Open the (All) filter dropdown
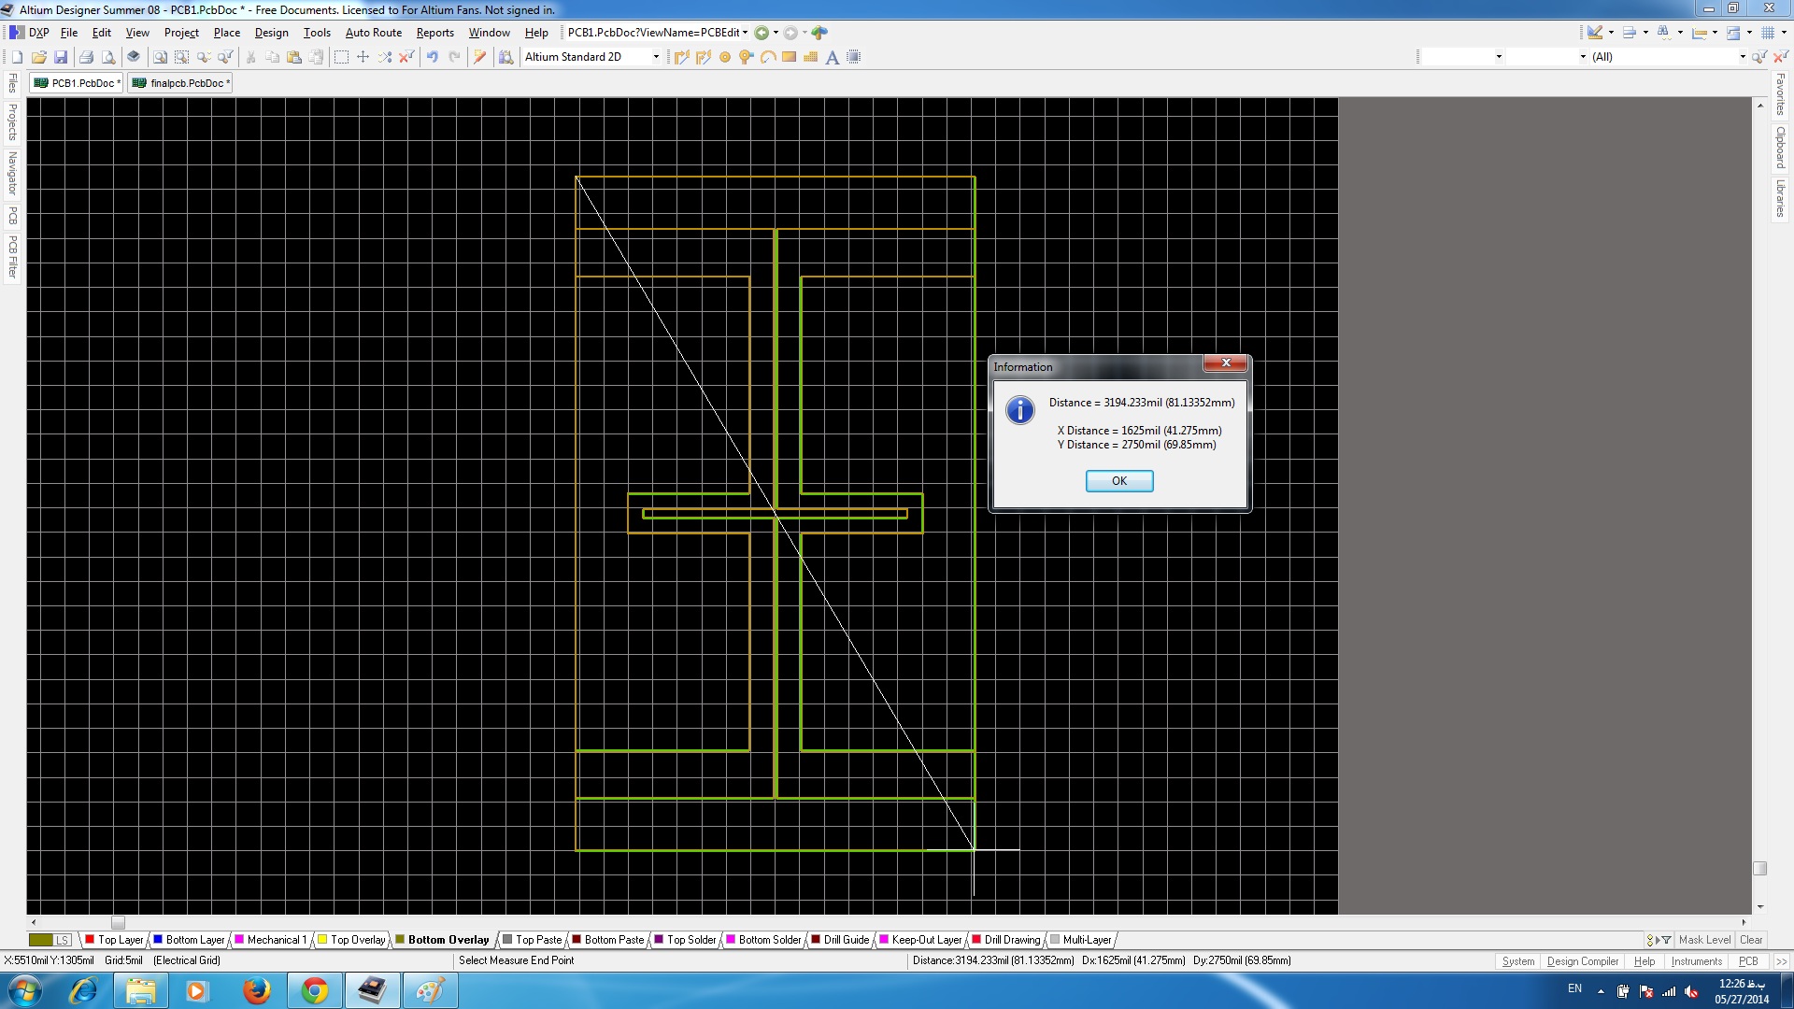The width and height of the screenshot is (1794, 1009). pyautogui.click(x=1742, y=57)
